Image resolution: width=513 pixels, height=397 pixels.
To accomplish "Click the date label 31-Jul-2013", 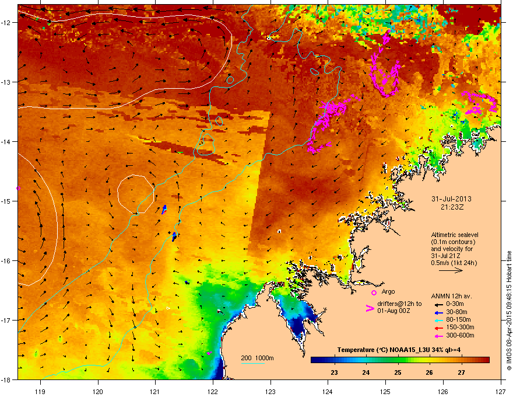I will pyautogui.click(x=451, y=199).
